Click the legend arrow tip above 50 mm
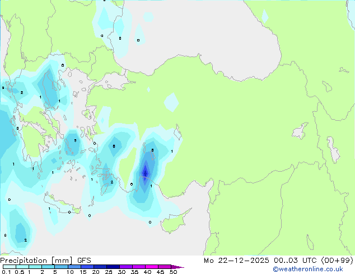Screen dimensions: 355x274 (177, 267)
